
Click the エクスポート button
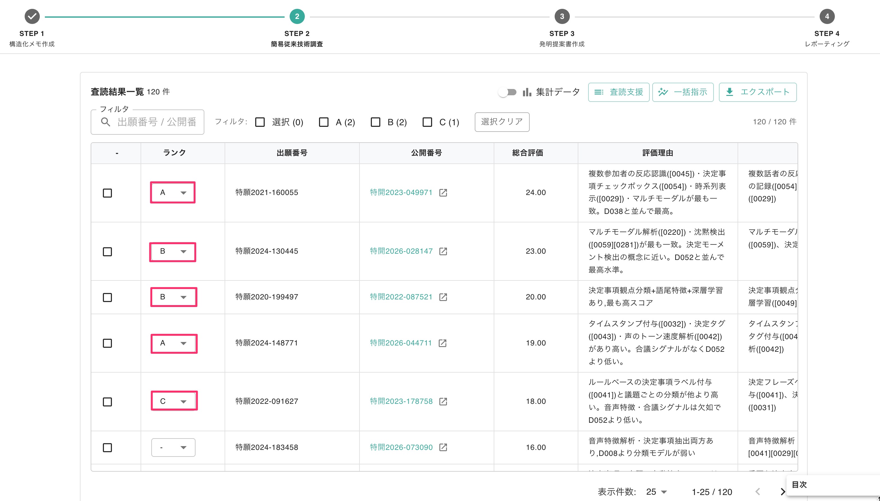point(757,92)
